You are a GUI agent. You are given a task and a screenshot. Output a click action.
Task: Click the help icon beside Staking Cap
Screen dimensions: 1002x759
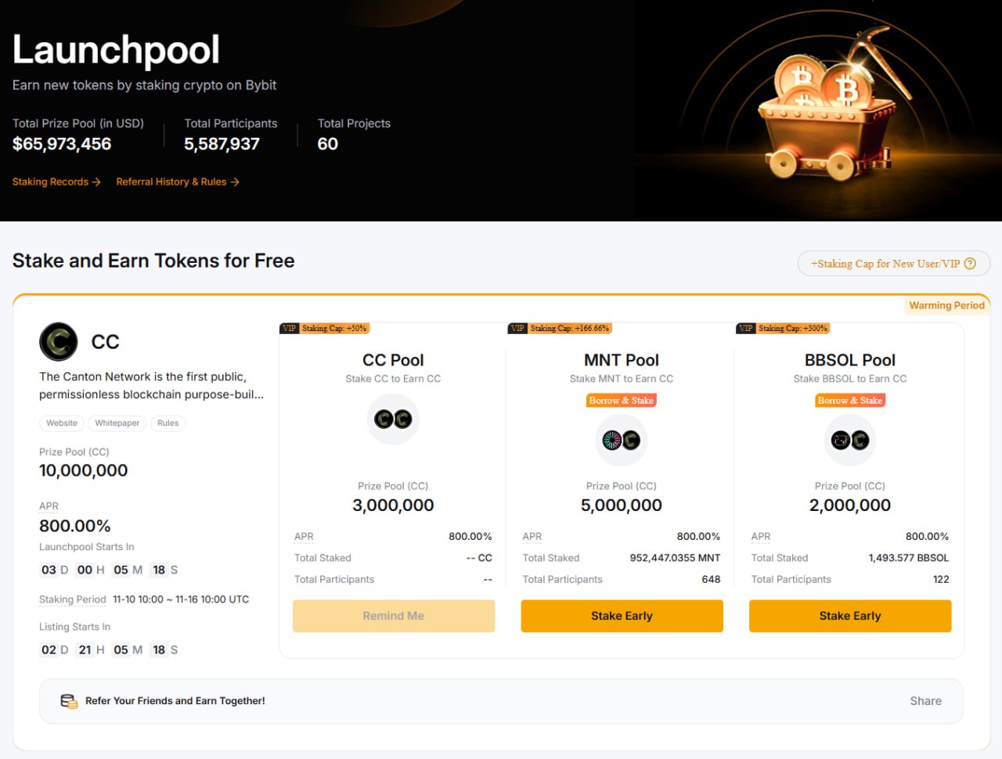[x=970, y=264]
